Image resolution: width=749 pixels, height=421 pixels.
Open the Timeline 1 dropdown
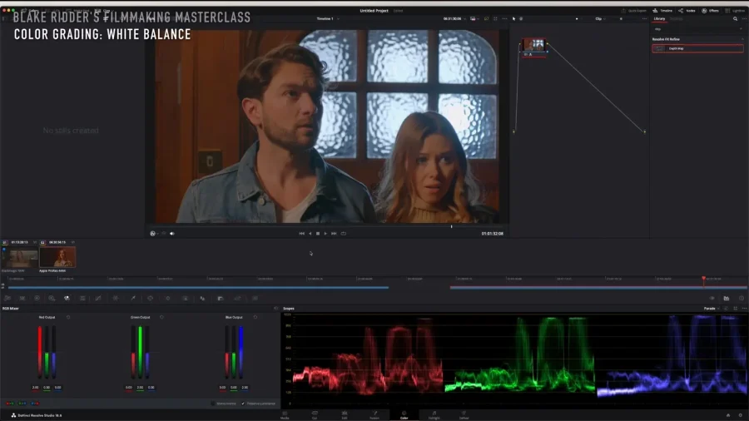point(328,18)
